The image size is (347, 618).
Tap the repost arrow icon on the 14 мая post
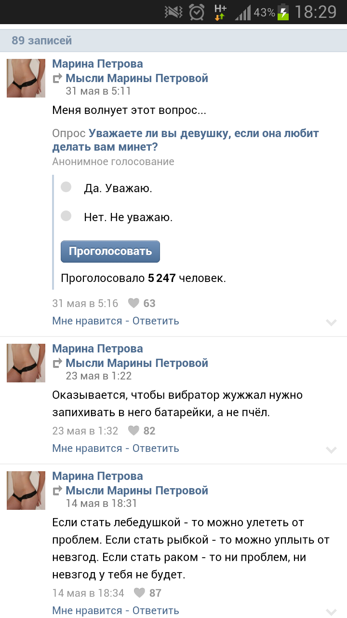click(57, 491)
